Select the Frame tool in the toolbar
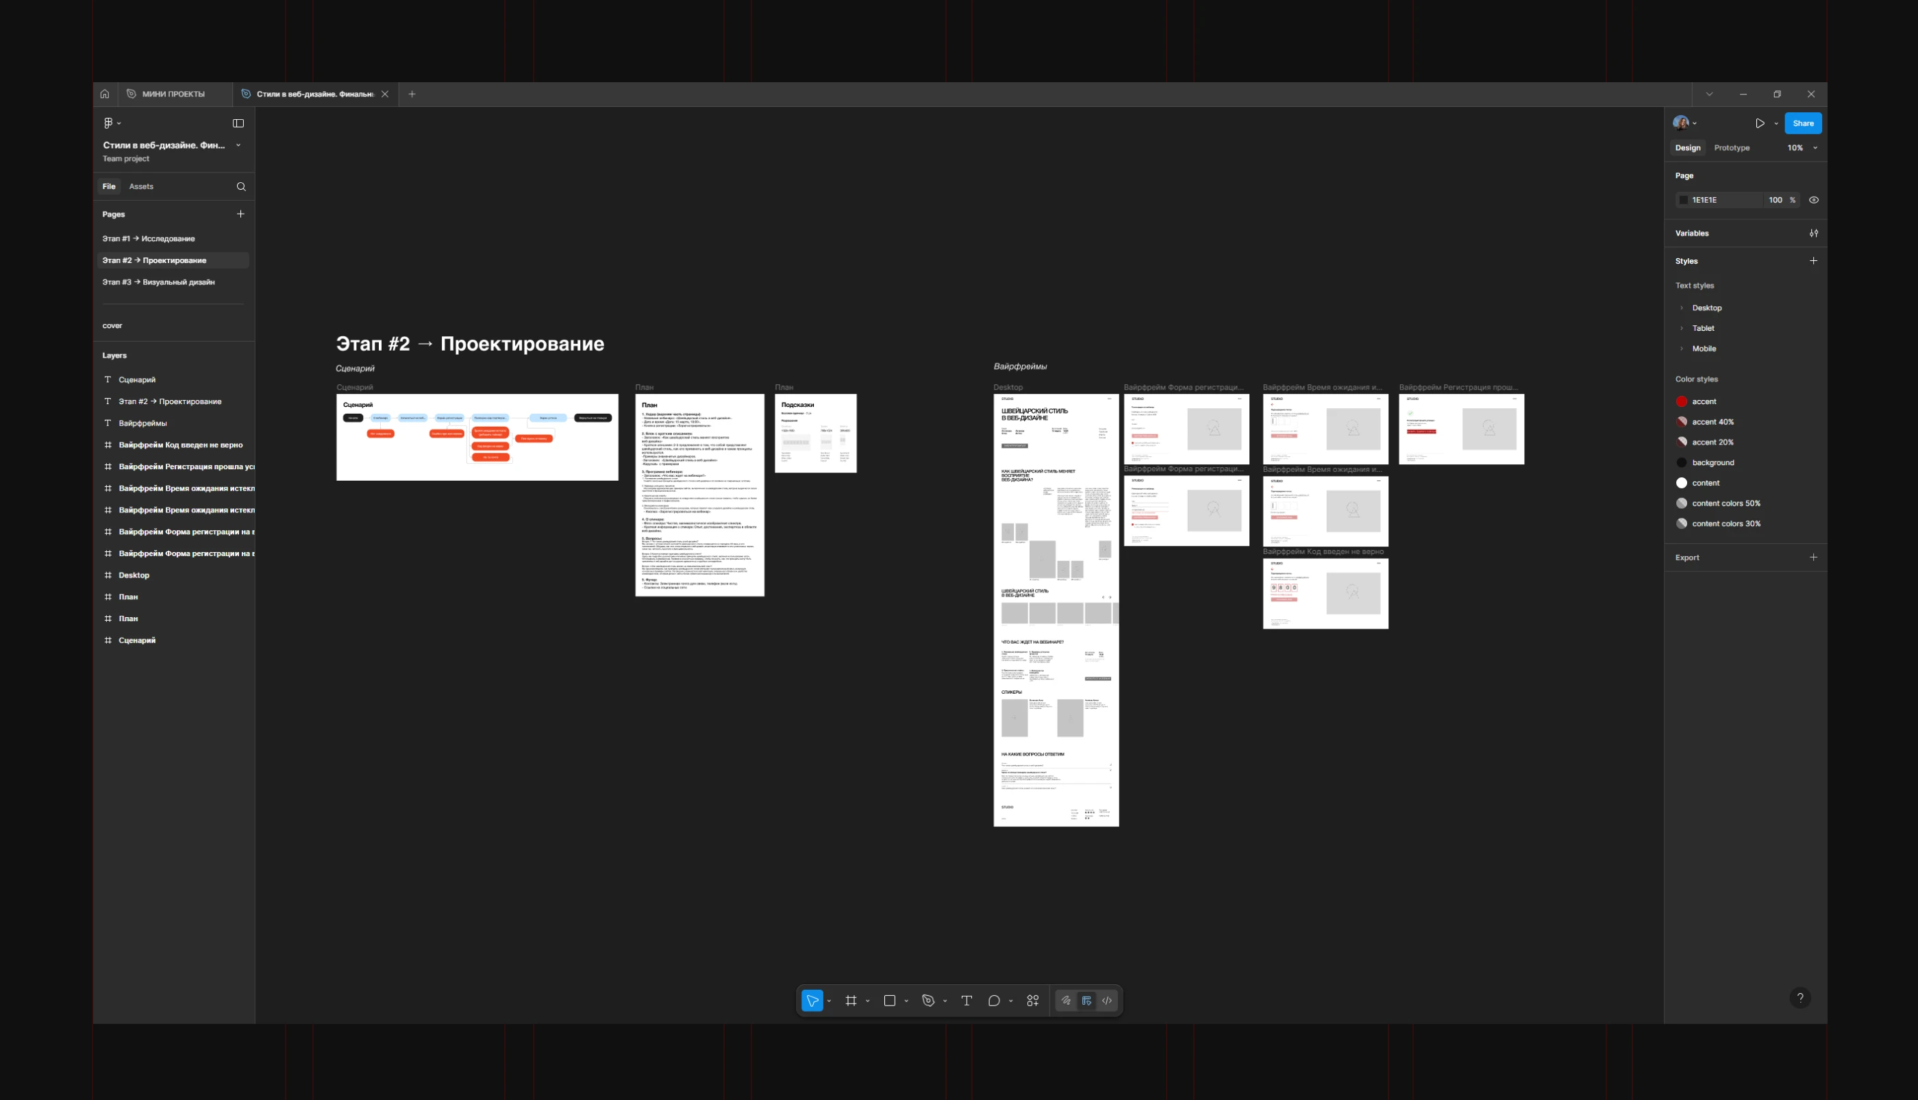The width and height of the screenshot is (1918, 1100). coord(851,1000)
